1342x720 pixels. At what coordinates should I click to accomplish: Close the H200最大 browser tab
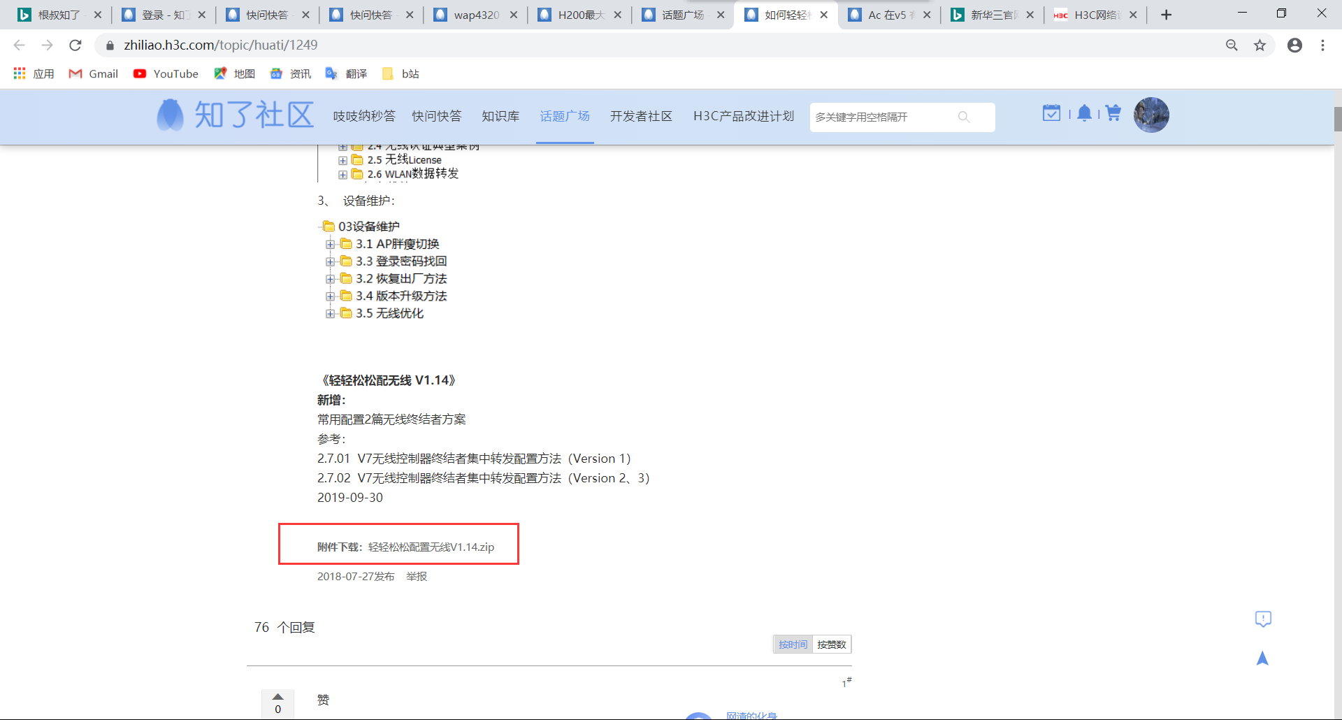click(617, 15)
